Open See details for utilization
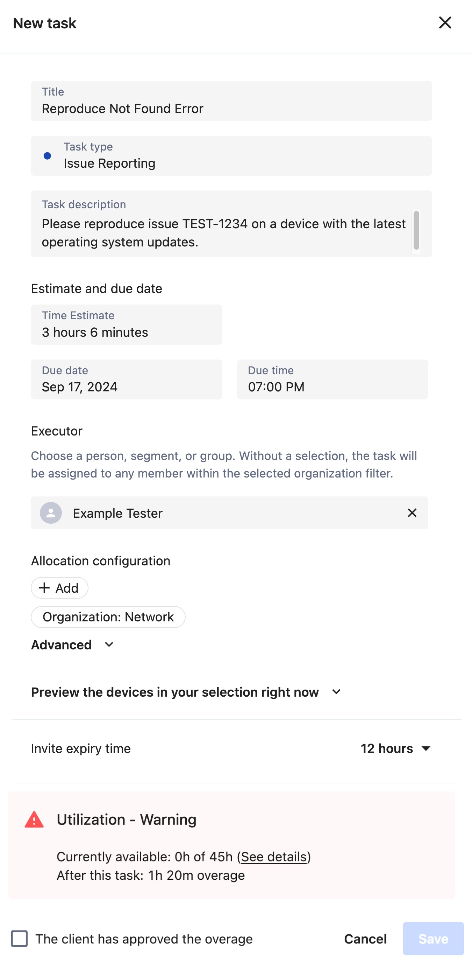The image size is (472, 962). tap(274, 857)
